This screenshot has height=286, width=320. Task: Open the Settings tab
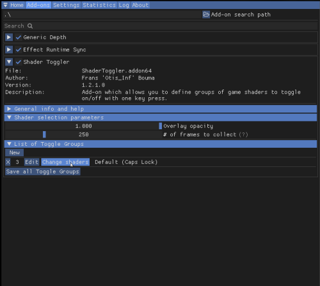[x=67, y=5]
